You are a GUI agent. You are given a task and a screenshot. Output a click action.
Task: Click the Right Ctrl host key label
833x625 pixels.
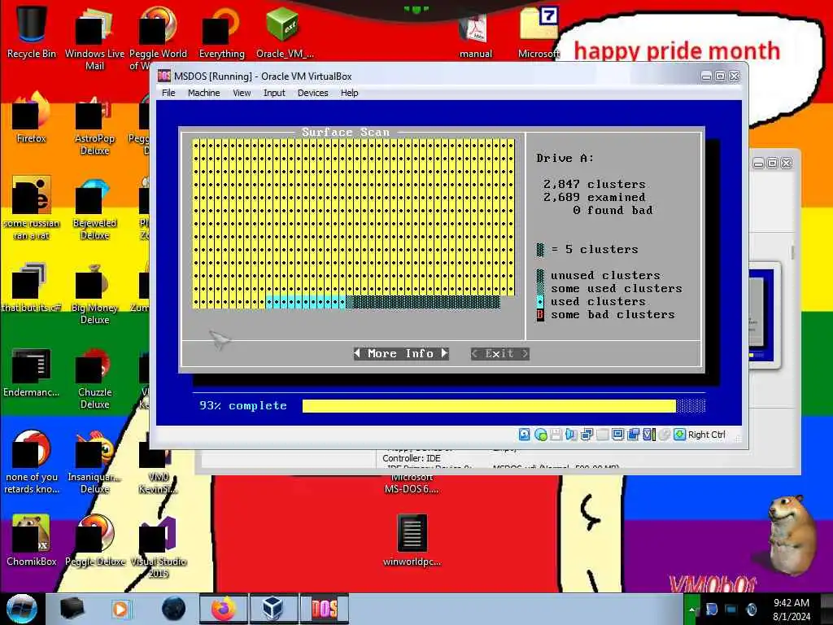[707, 435]
